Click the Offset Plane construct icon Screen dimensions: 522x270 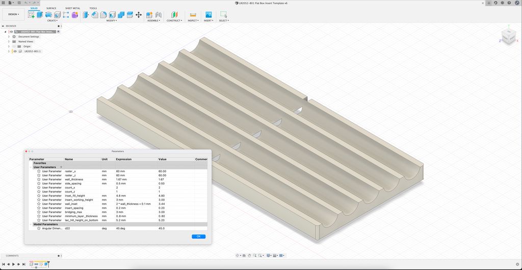coord(174,15)
